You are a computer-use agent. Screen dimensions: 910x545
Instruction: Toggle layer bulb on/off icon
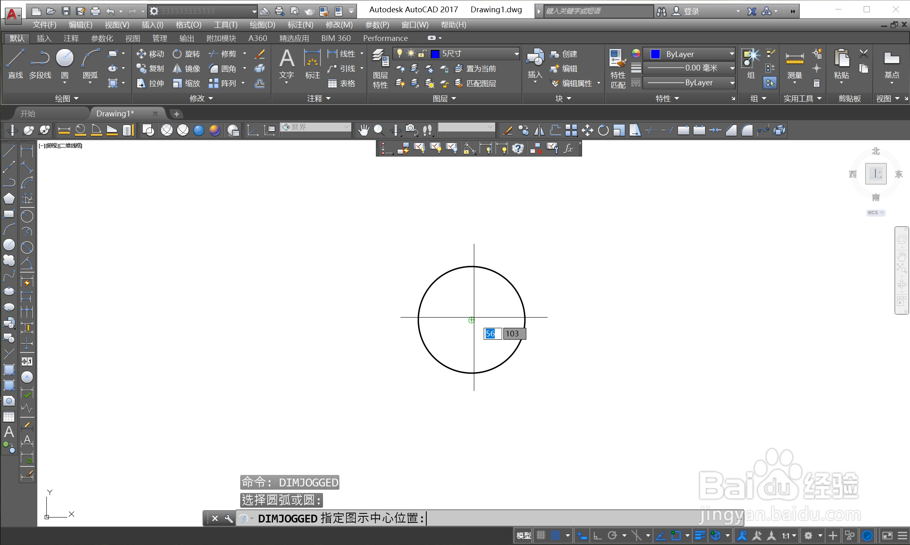click(x=400, y=53)
